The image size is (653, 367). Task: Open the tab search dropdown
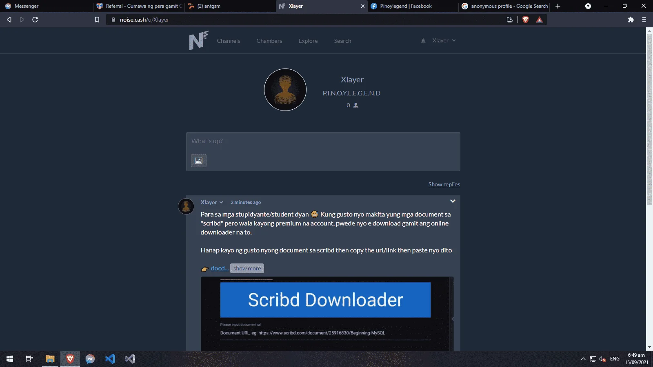(x=588, y=6)
